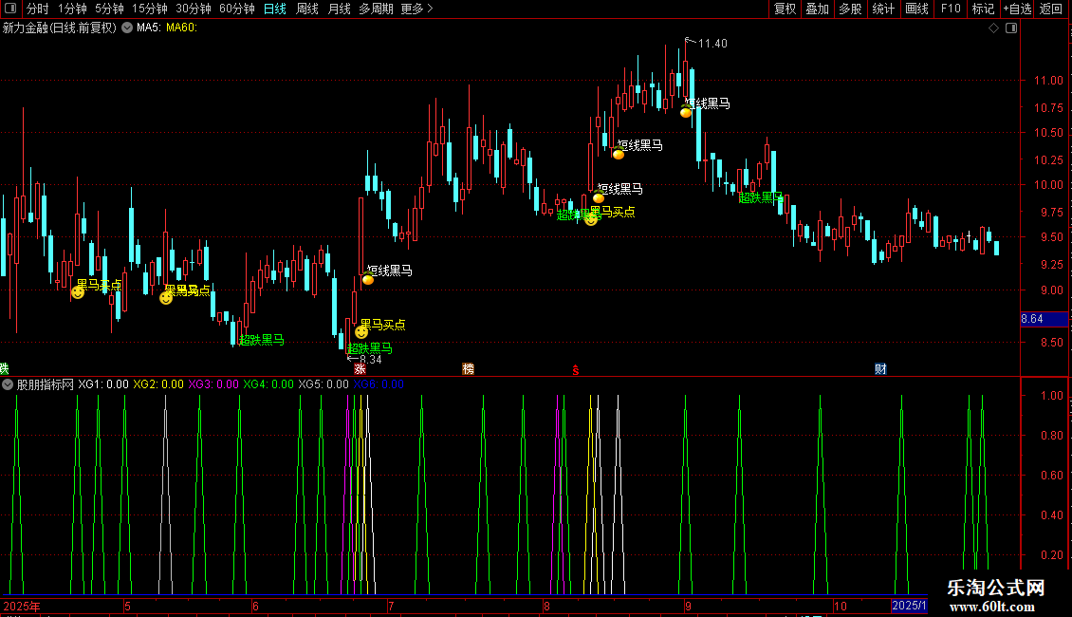Click the orange dot below the 11.40 high
This screenshot has height=617, width=1072.
(x=686, y=112)
